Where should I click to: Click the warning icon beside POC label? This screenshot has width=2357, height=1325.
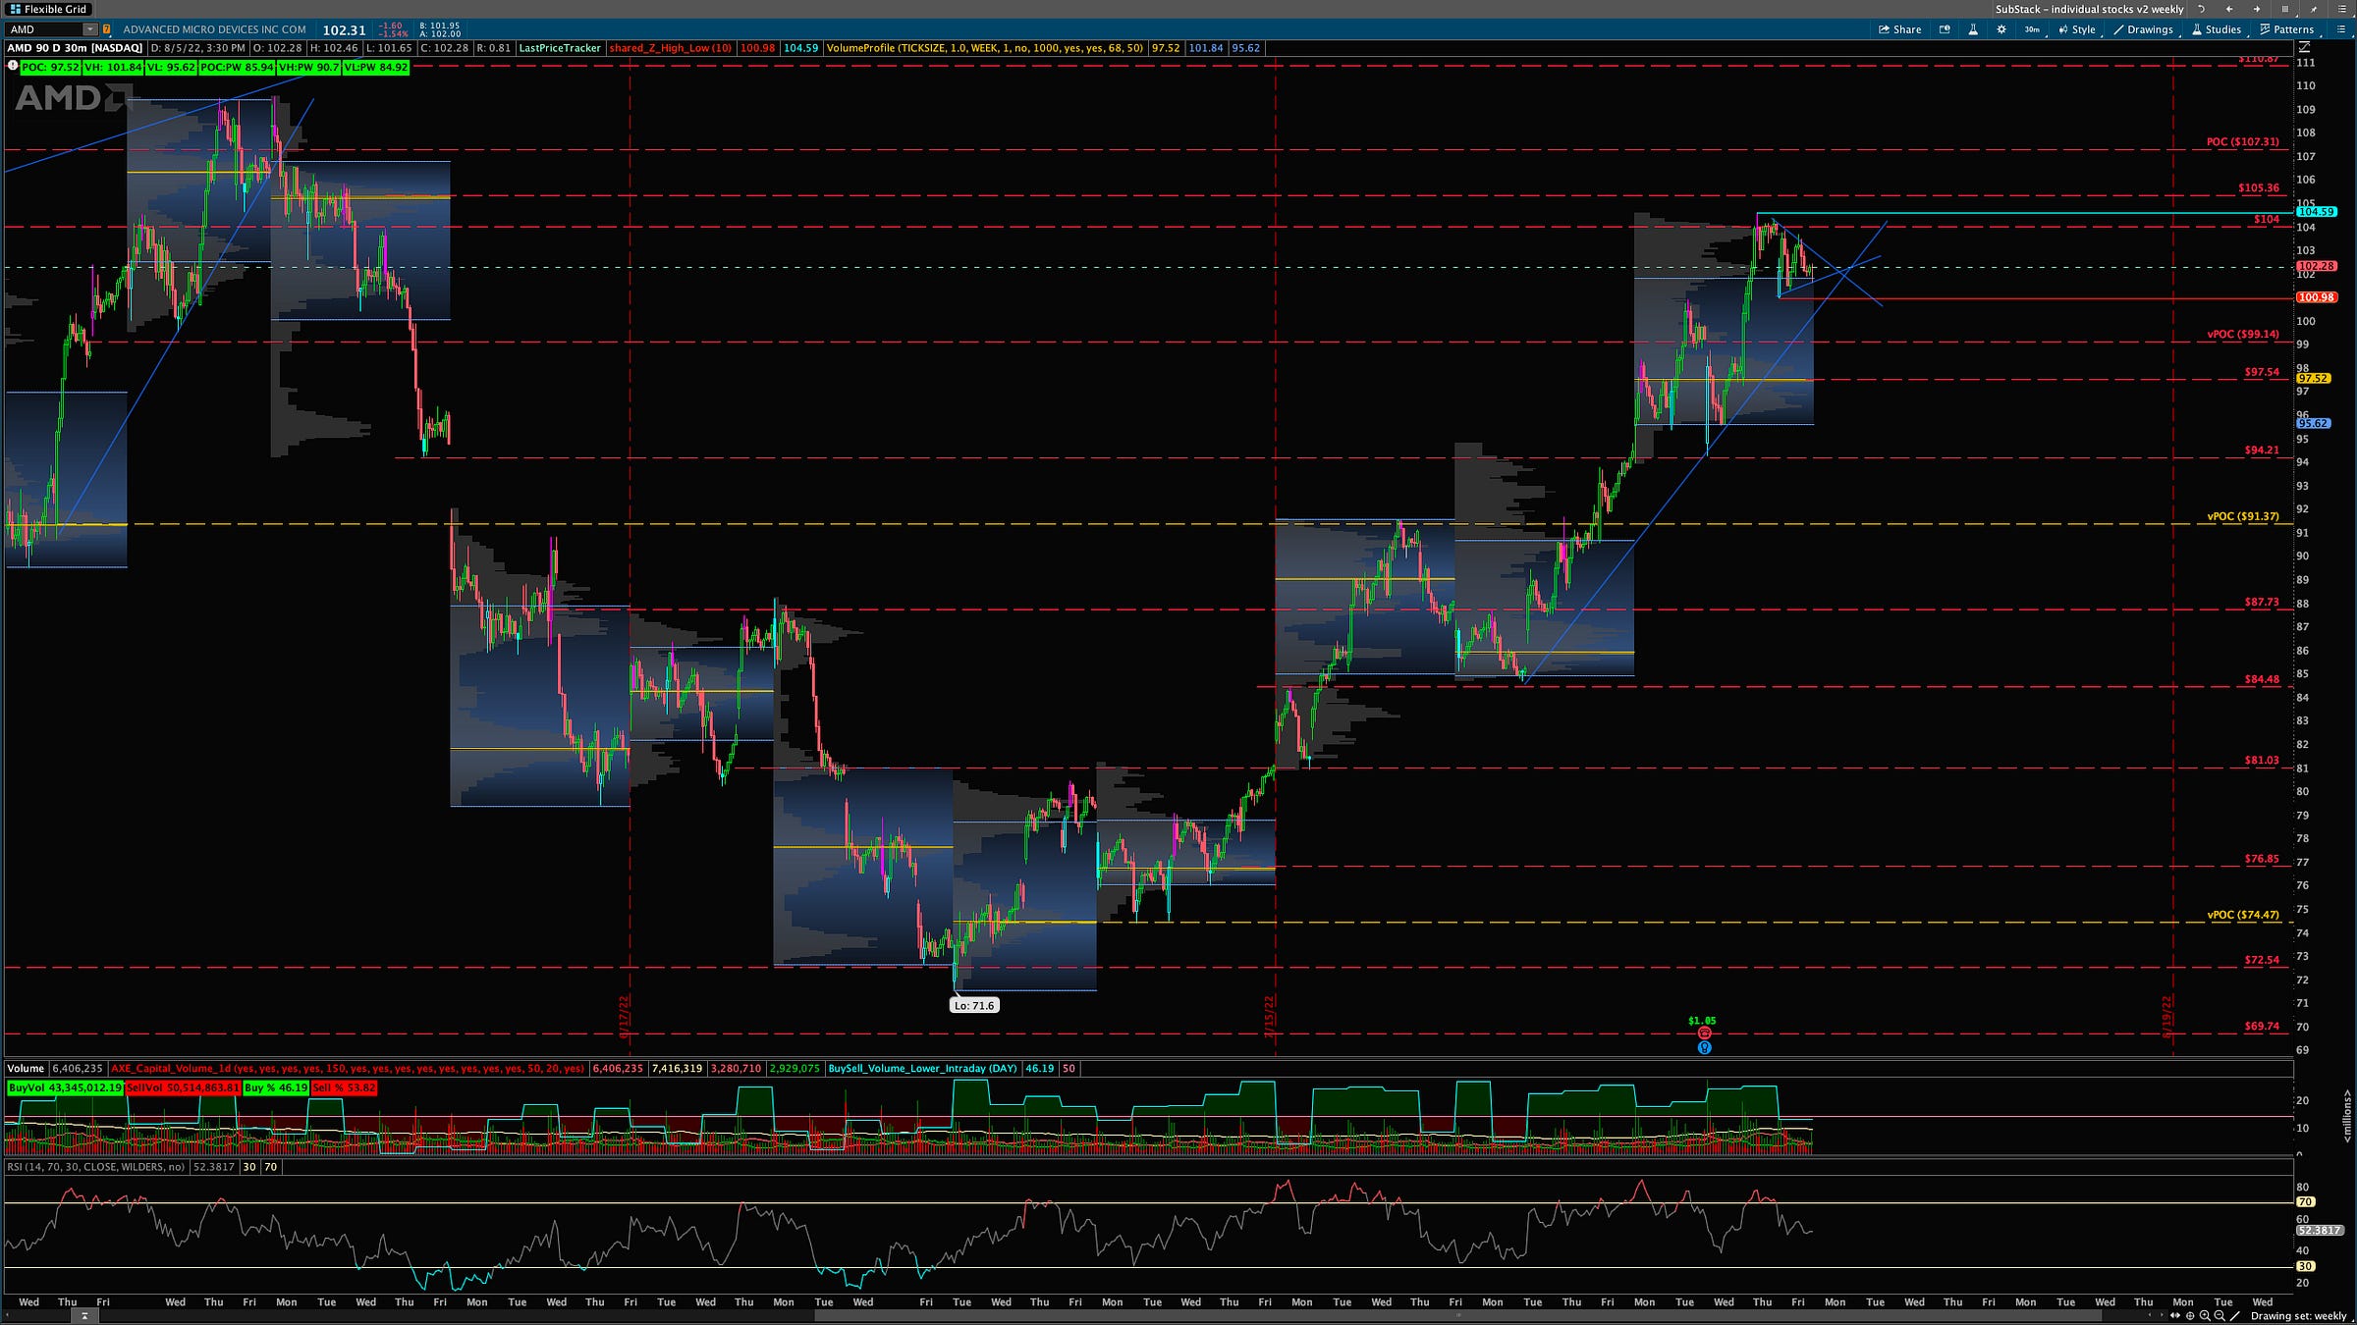(x=12, y=67)
